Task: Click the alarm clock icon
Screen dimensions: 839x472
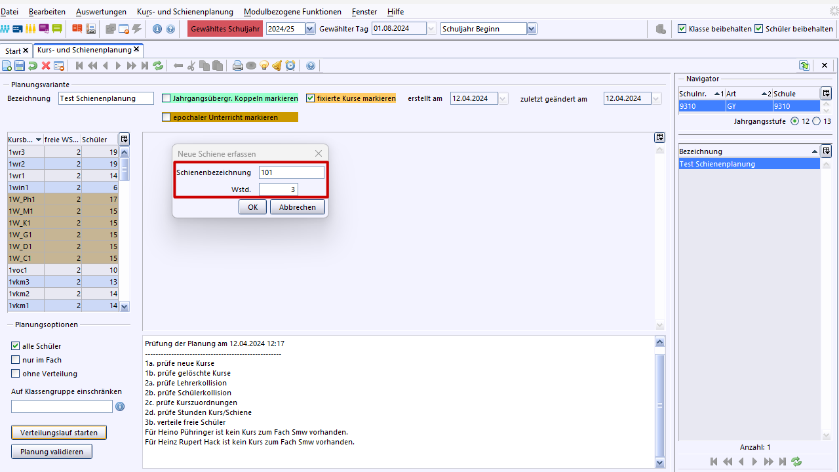Action: click(290, 66)
